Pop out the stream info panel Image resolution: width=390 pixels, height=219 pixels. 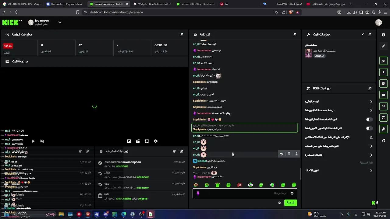tap(370, 35)
